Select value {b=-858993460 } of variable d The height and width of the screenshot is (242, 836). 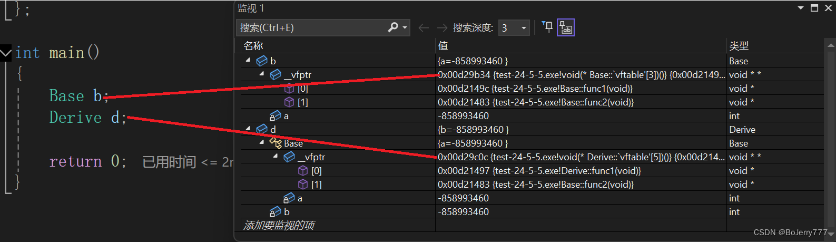click(x=474, y=130)
